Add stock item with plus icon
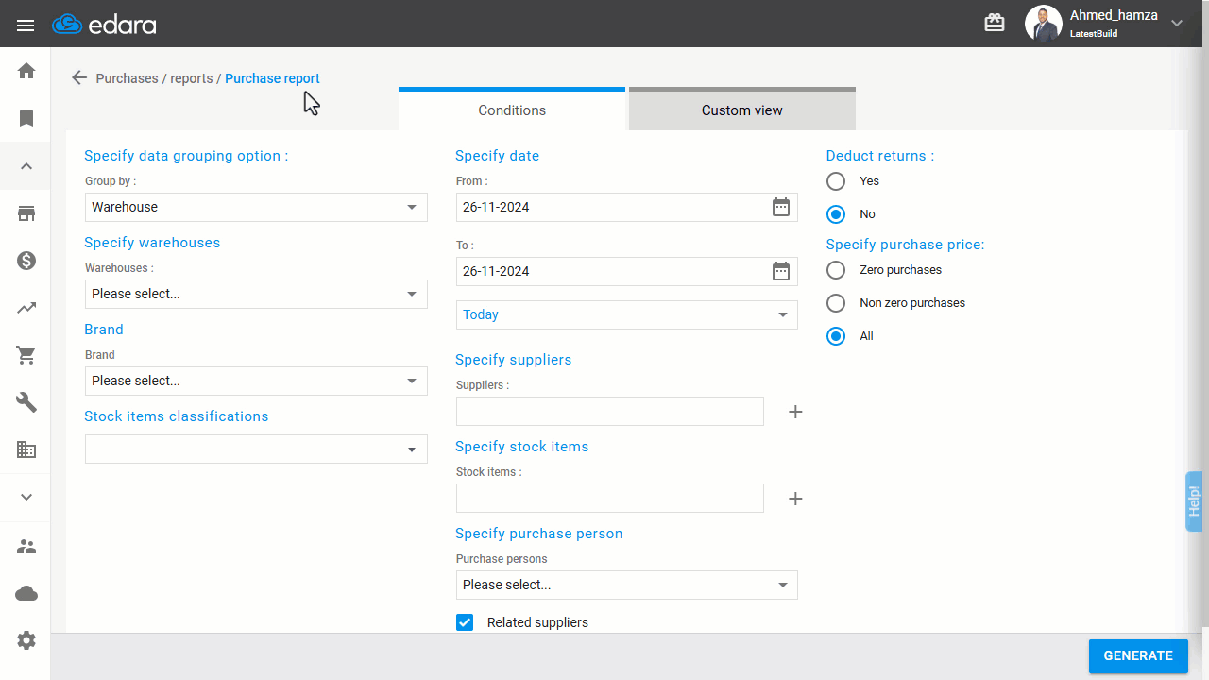 [x=795, y=499]
